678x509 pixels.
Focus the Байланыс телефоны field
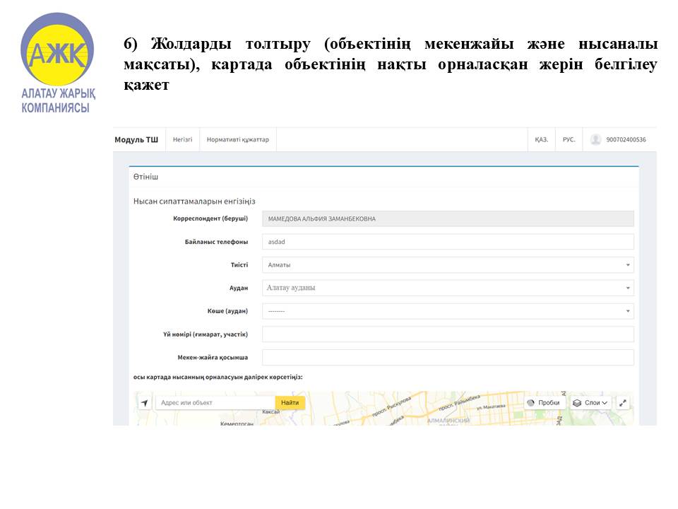tap(447, 242)
